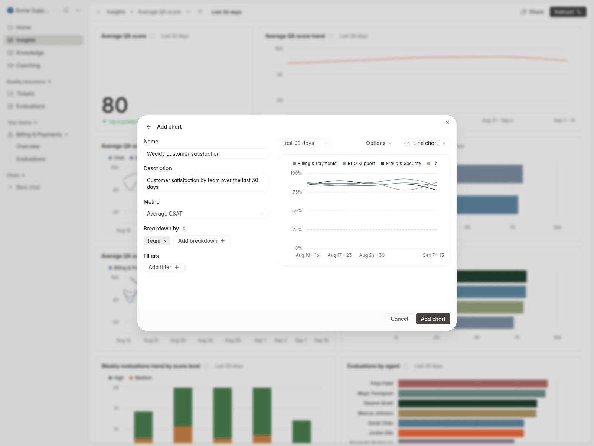The height and width of the screenshot is (446, 594).
Task: Toggle Billing & Payments legend series
Action: (314, 164)
